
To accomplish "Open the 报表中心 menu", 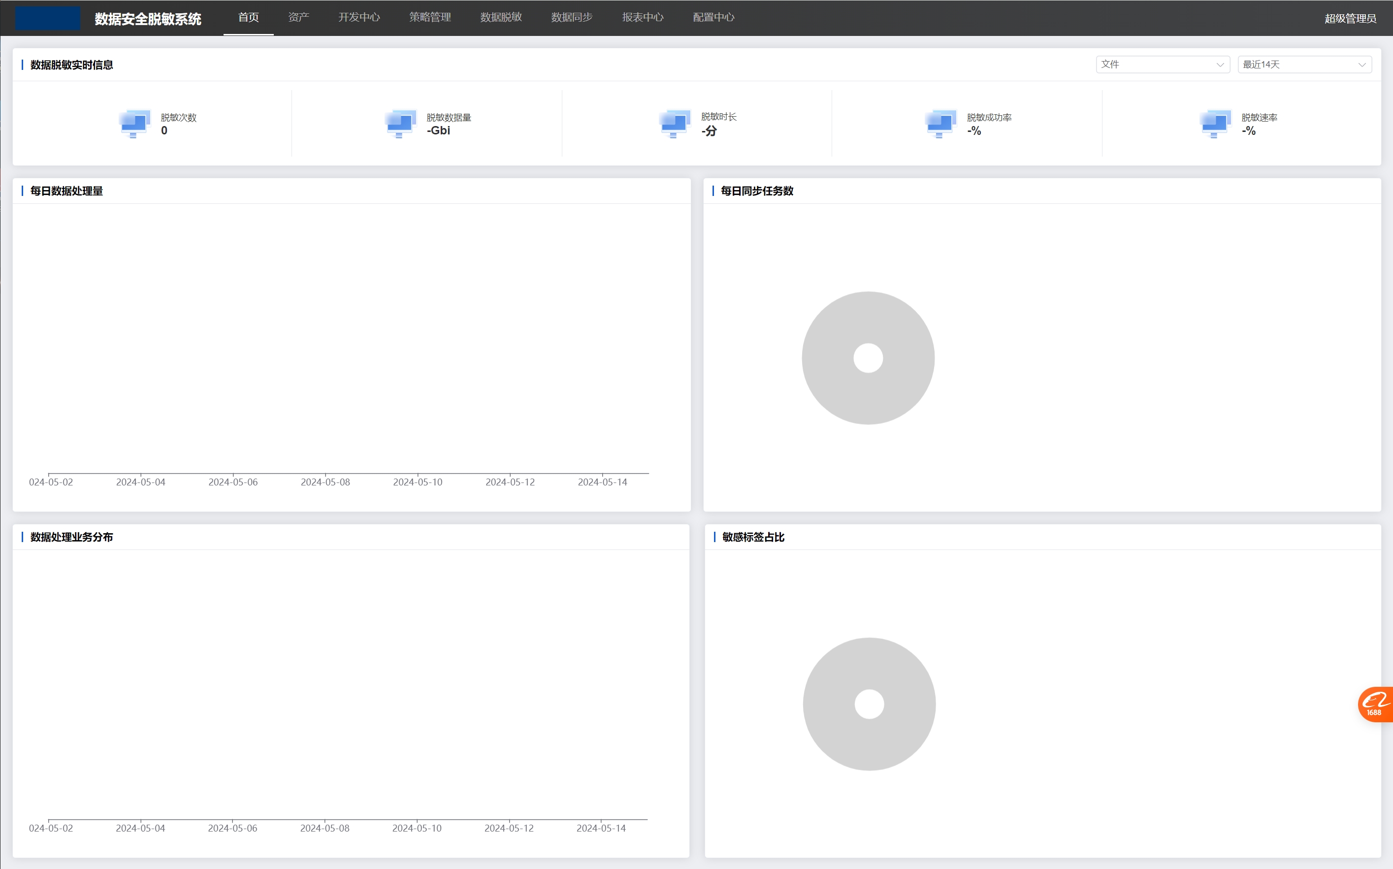I will pyautogui.click(x=643, y=17).
